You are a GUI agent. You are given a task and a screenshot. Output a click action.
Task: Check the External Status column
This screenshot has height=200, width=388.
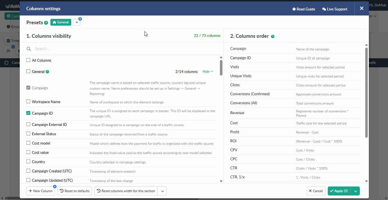click(x=28, y=134)
